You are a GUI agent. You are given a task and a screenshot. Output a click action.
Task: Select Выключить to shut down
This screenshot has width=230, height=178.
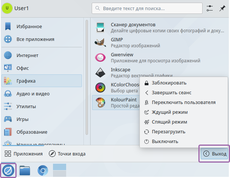click(x=165, y=142)
